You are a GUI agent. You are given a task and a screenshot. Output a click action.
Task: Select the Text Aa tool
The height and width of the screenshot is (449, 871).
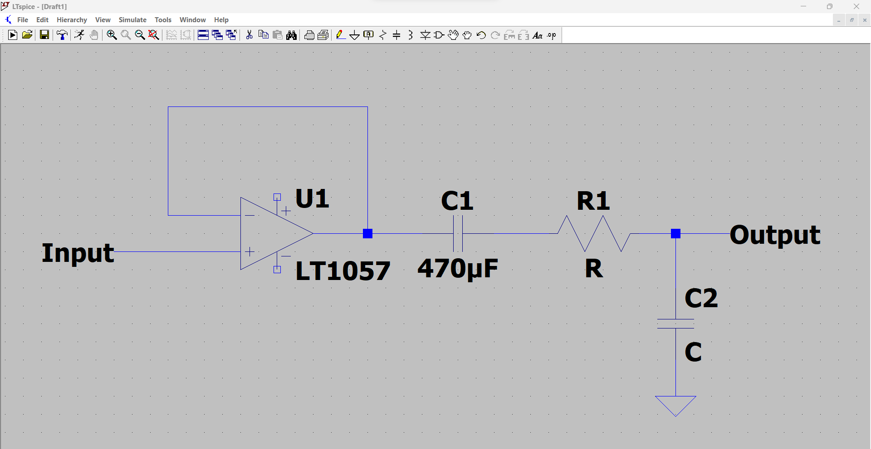[538, 35]
